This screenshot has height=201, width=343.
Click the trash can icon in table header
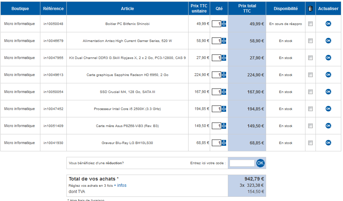click(x=310, y=9)
